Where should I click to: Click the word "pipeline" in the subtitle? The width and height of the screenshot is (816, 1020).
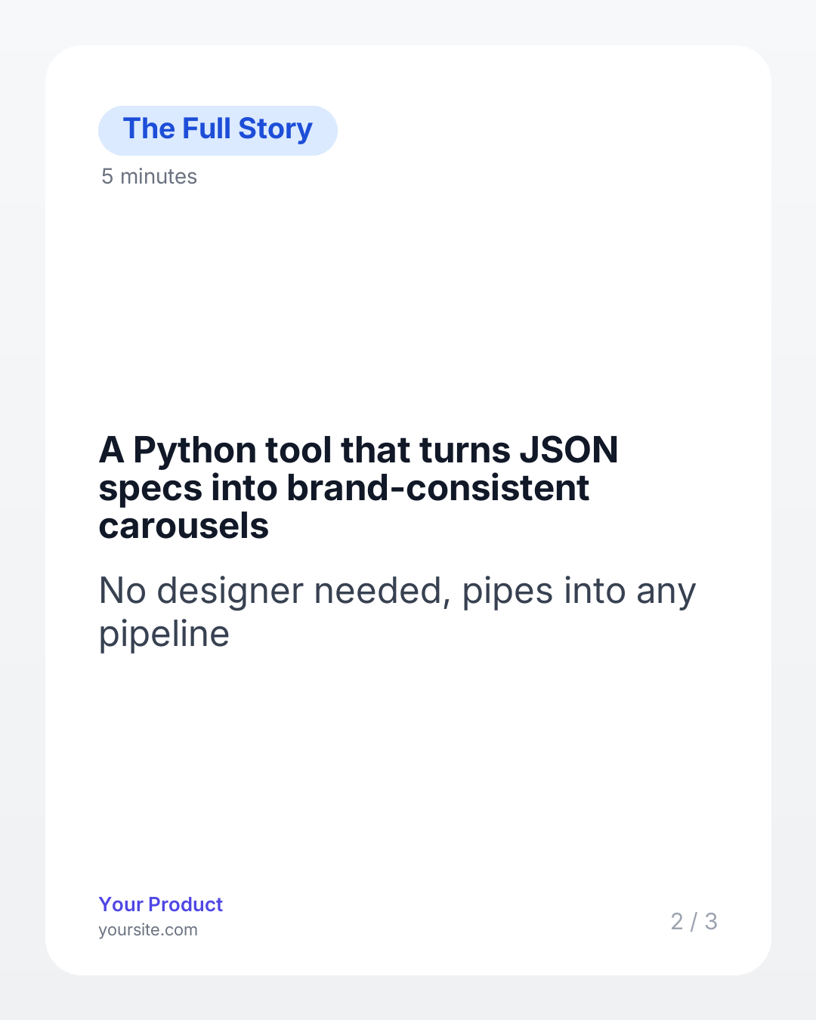pos(164,635)
